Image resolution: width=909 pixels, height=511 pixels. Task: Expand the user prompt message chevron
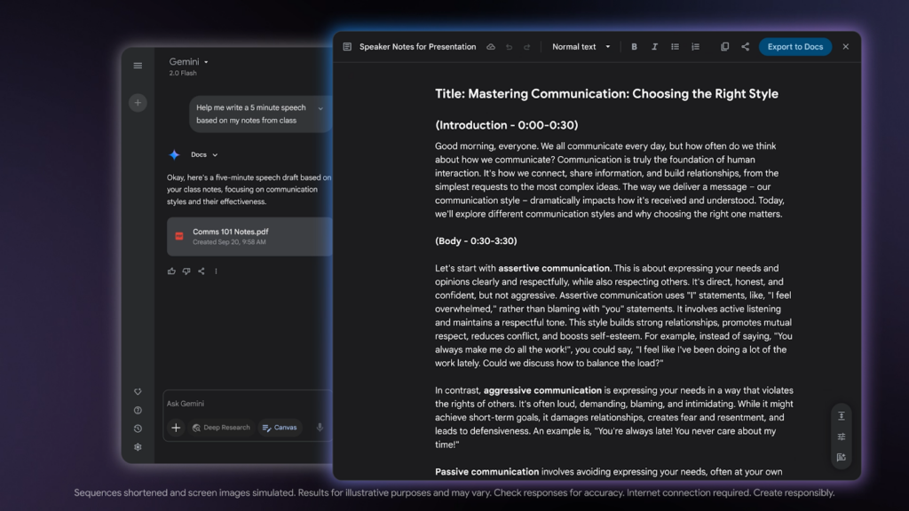[x=320, y=108]
